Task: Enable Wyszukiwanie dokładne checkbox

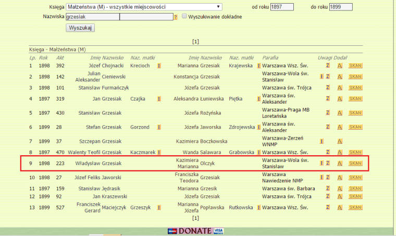Action: click(x=184, y=17)
